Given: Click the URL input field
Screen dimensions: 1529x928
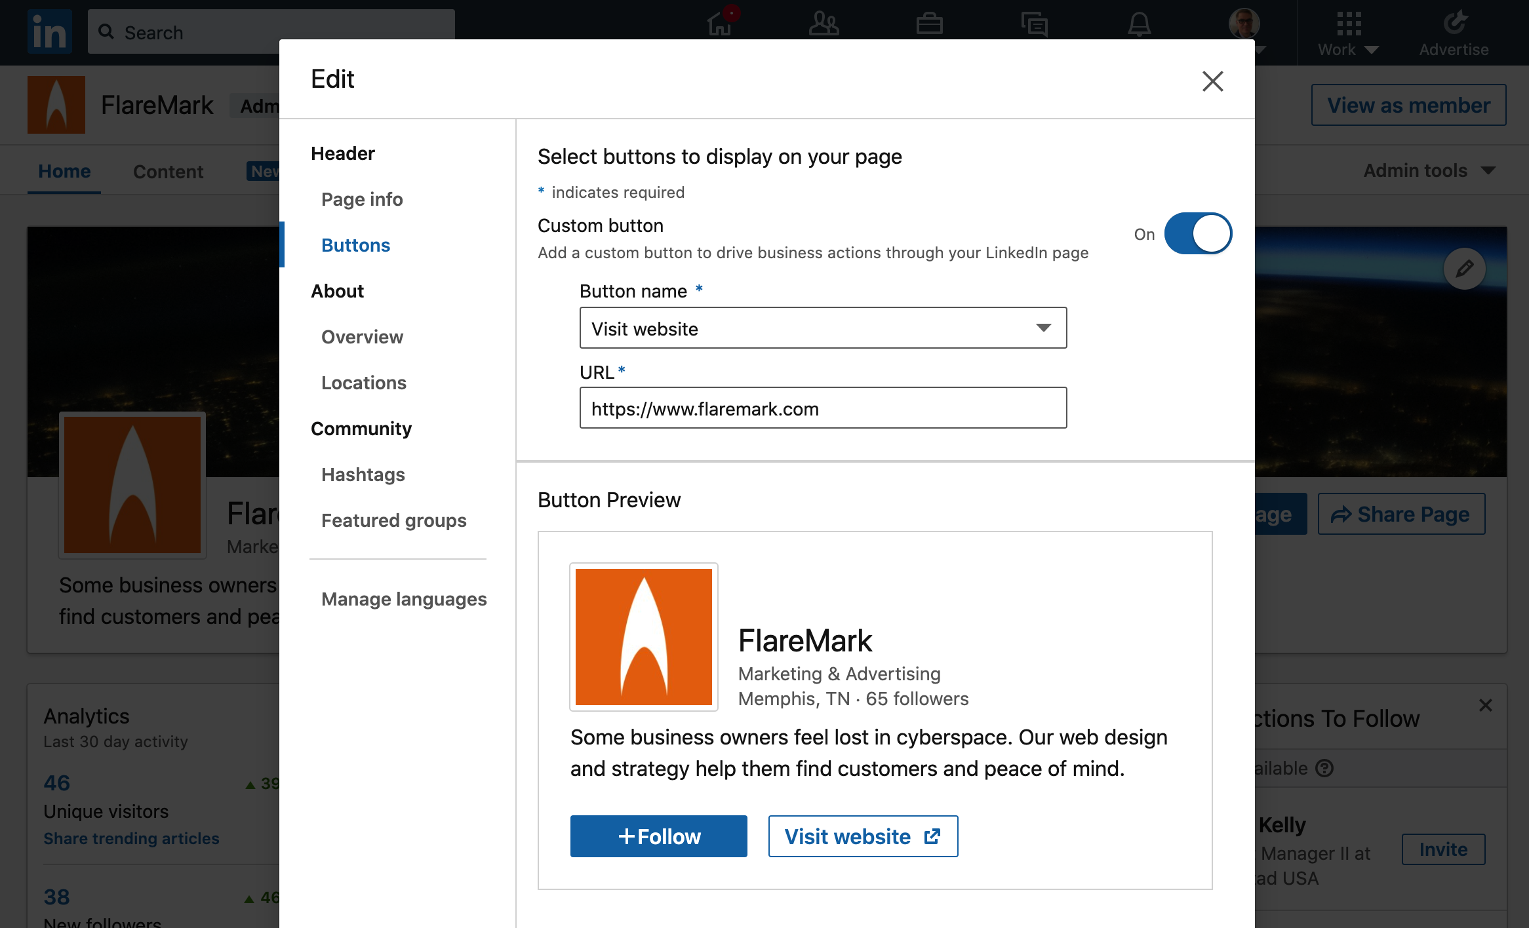Looking at the screenshot, I should [x=822, y=408].
